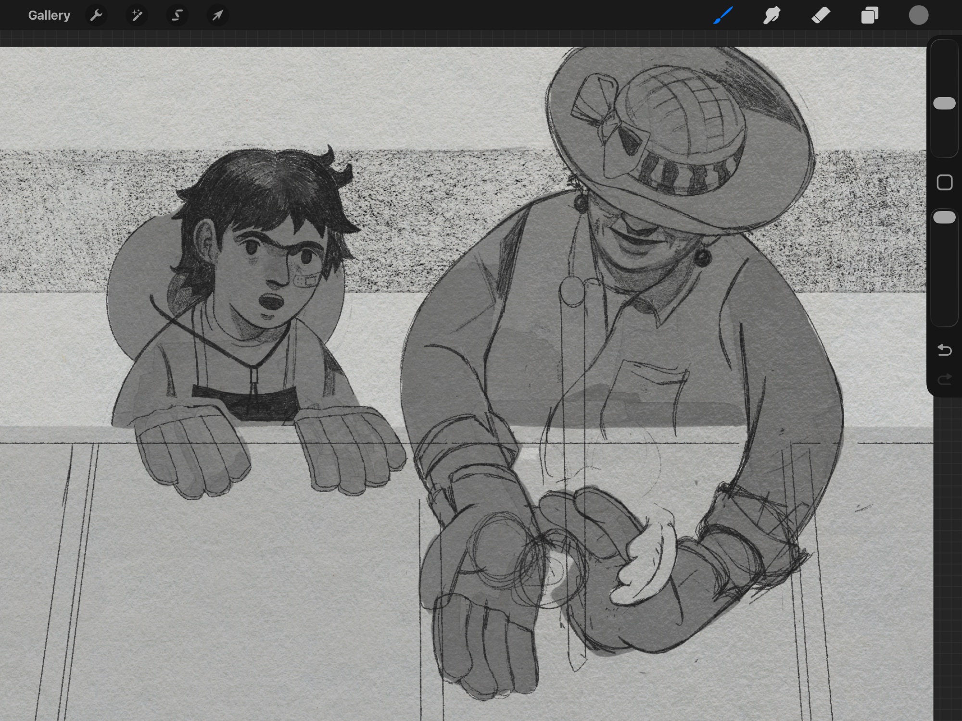
Task: Undo the last stroke with sidebar arrow
Action: (944, 350)
